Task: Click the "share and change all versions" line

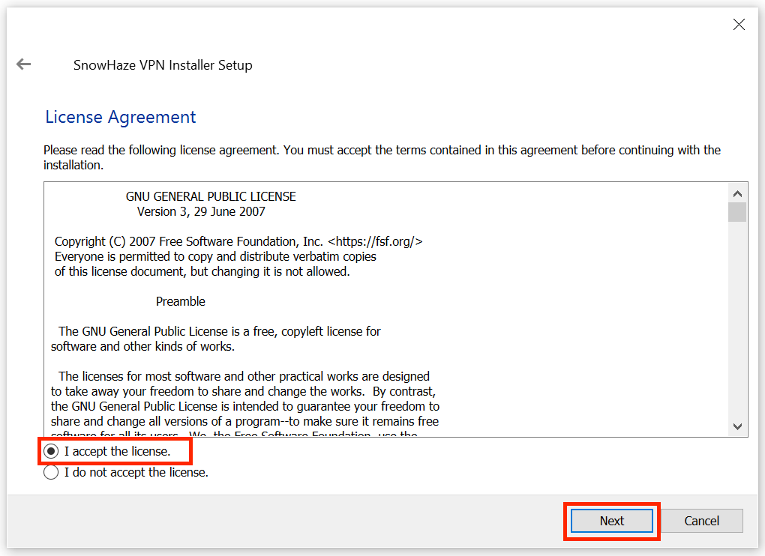Action: (245, 422)
